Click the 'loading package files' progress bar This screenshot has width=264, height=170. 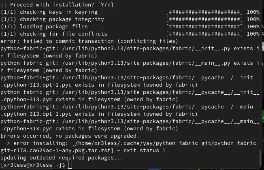[204, 27]
